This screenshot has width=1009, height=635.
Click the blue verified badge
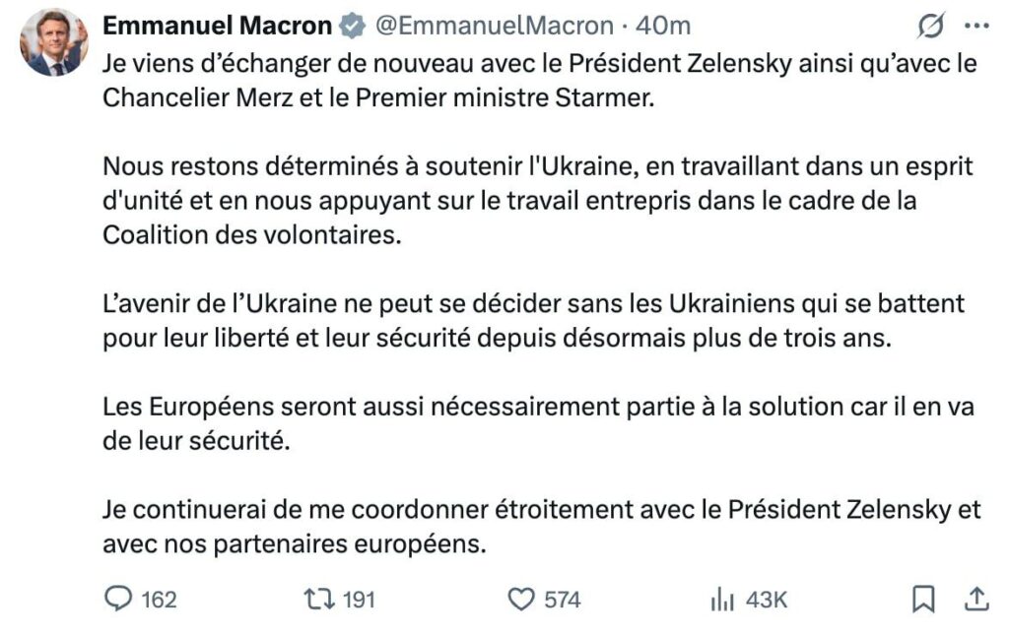(350, 26)
